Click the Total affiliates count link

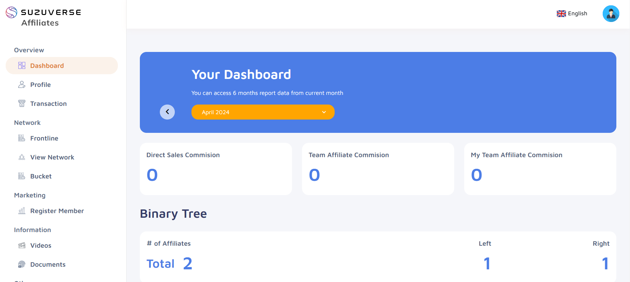click(169, 263)
